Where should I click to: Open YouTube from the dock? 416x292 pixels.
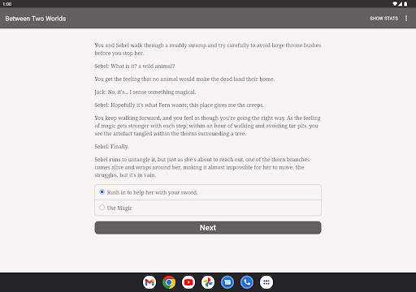coord(188,282)
